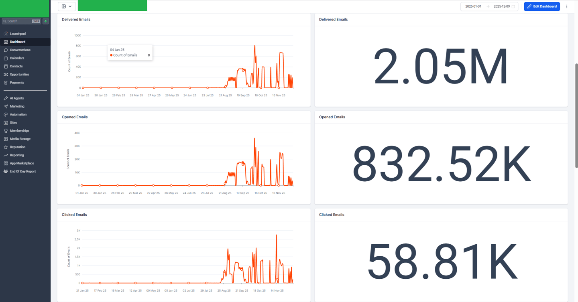Screen dimensions: 578x302
Task: Open the Launchpad sidebar item
Action: pyautogui.click(x=18, y=34)
